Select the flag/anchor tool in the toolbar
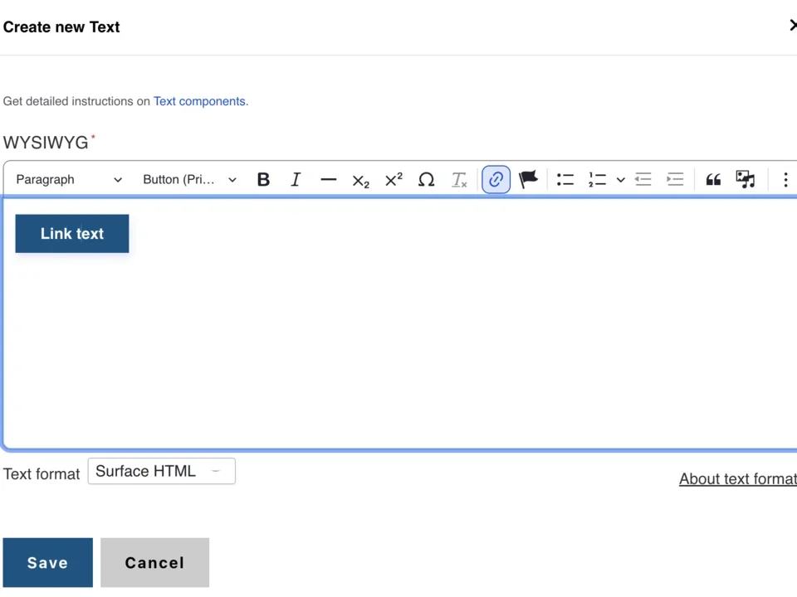This screenshot has width=797, height=597. pyautogui.click(x=528, y=179)
